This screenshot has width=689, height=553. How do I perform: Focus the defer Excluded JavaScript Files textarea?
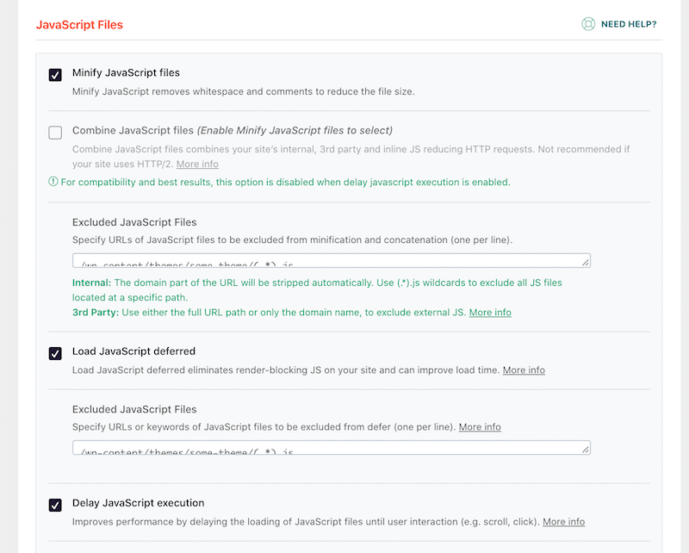[327, 448]
